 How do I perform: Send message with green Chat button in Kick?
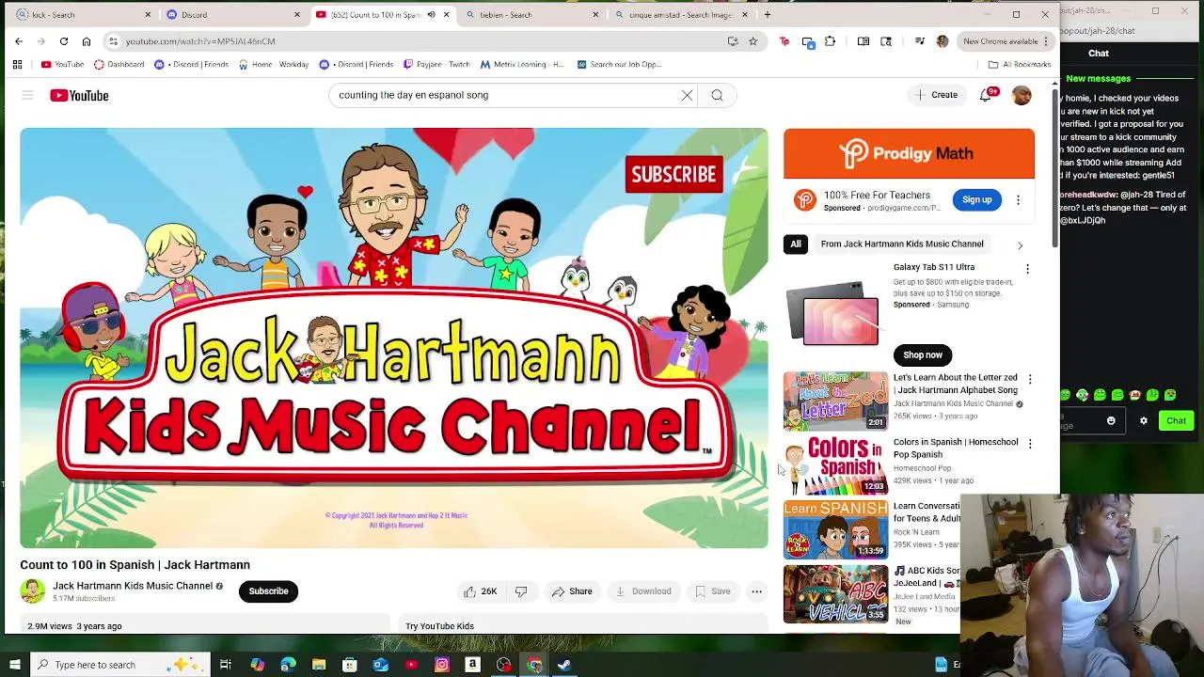(1176, 421)
